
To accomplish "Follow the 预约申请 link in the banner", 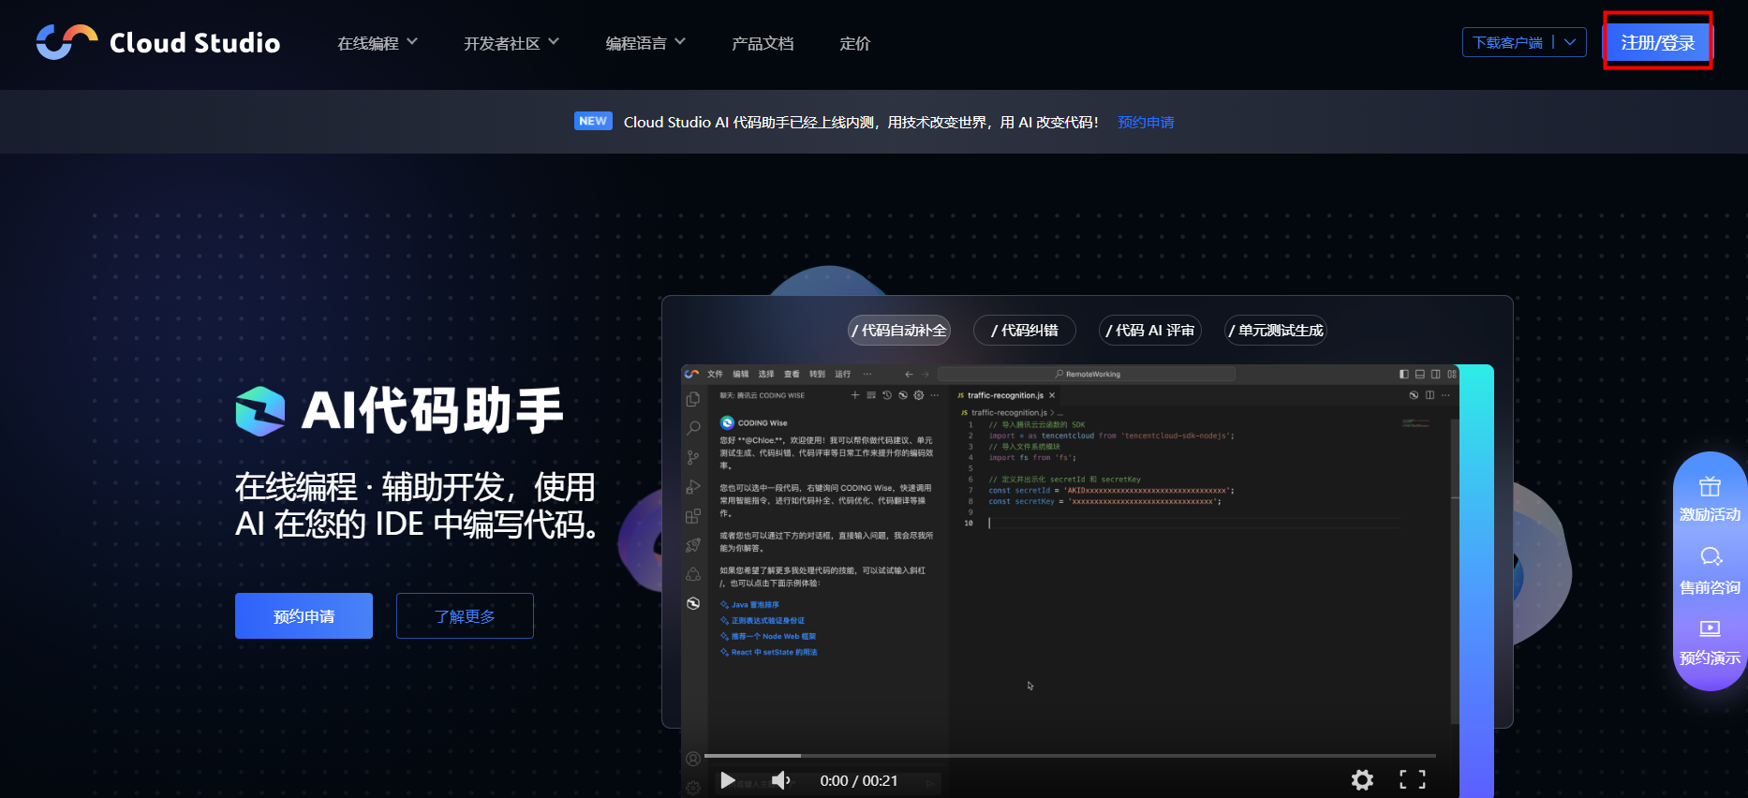I will click(x=1146, y=123).
